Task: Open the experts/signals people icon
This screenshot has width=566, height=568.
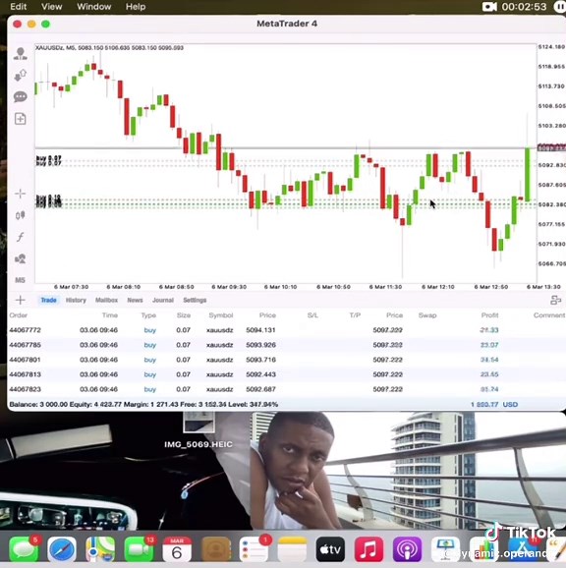Action: pos(21,258)
